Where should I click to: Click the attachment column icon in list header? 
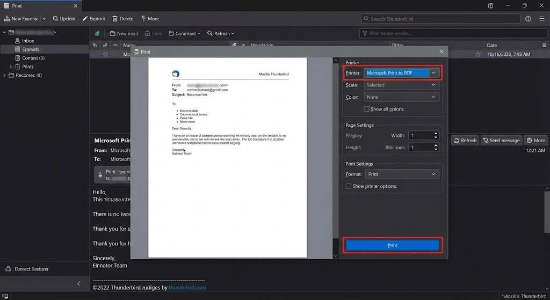pos(105,45)
